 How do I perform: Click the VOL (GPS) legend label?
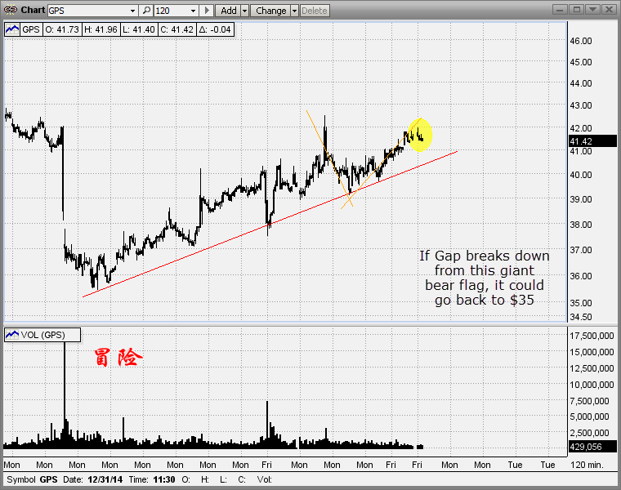[x=42, y=335]
